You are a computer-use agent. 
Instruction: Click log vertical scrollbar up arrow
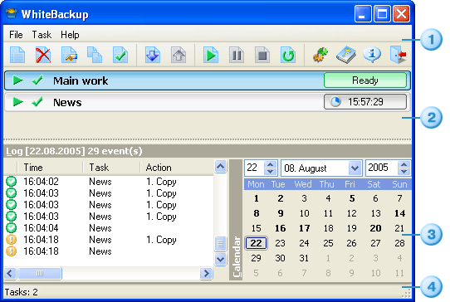click(x=220, y=166)
